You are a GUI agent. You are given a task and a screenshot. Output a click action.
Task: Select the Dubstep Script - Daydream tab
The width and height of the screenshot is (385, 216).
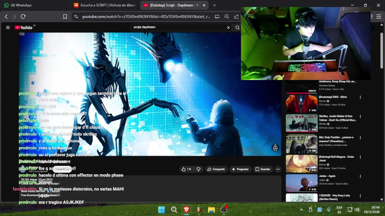point(171,5)
